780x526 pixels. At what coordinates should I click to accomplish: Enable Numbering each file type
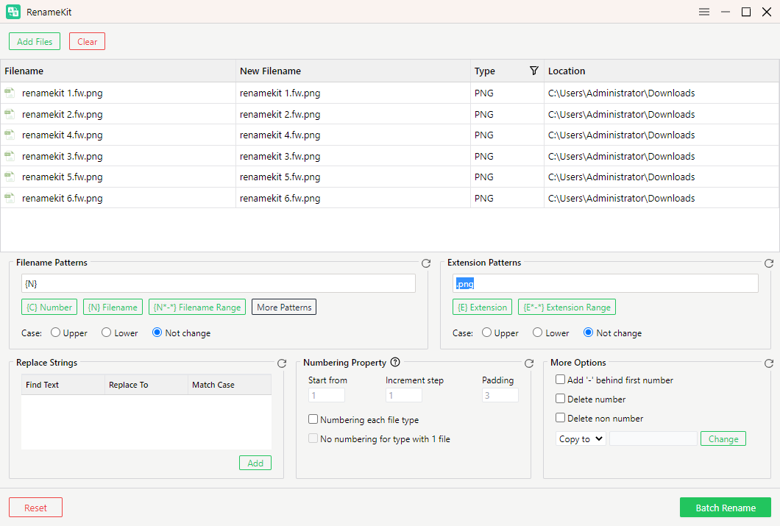point(313,419)
